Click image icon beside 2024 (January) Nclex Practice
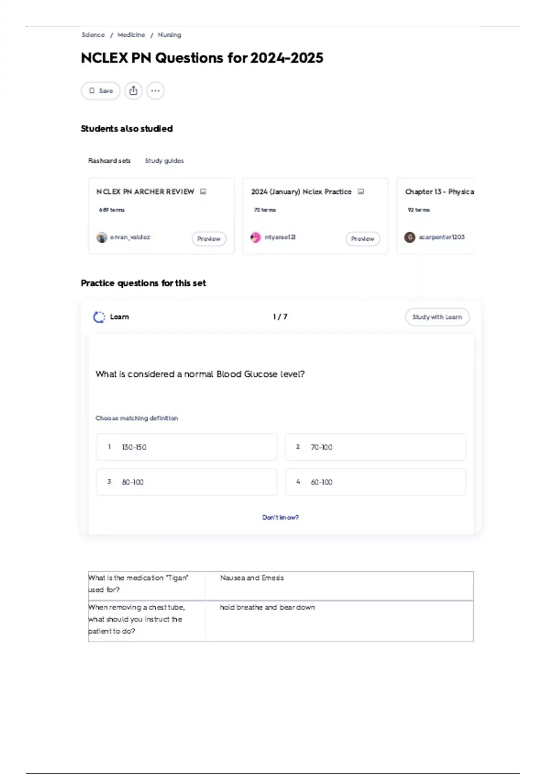546x774 pixels. pyautogui.click(x=361, y=192)
